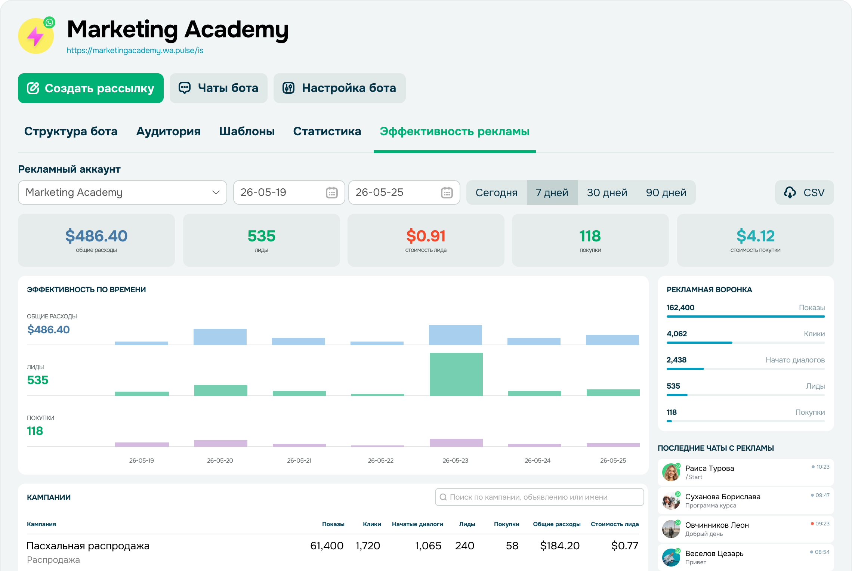Click the search magnifier icon in Кампании
The height and width of the screenshot is (571, 852).
[x=443, y=497]
